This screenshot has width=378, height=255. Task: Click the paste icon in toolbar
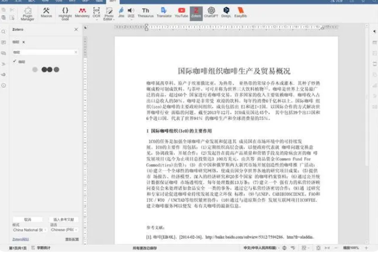pyautogui.click(x=4, y=17)
